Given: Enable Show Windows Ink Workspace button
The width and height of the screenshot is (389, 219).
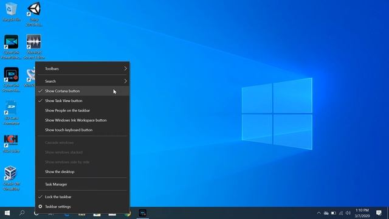Looking at the screenshot, I should click(83, 120).
